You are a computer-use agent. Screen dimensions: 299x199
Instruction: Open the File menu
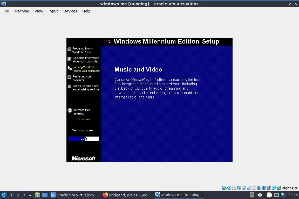(6, 11)
